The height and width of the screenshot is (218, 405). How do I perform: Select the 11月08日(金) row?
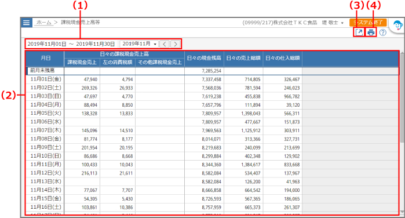tap(212, 139)
